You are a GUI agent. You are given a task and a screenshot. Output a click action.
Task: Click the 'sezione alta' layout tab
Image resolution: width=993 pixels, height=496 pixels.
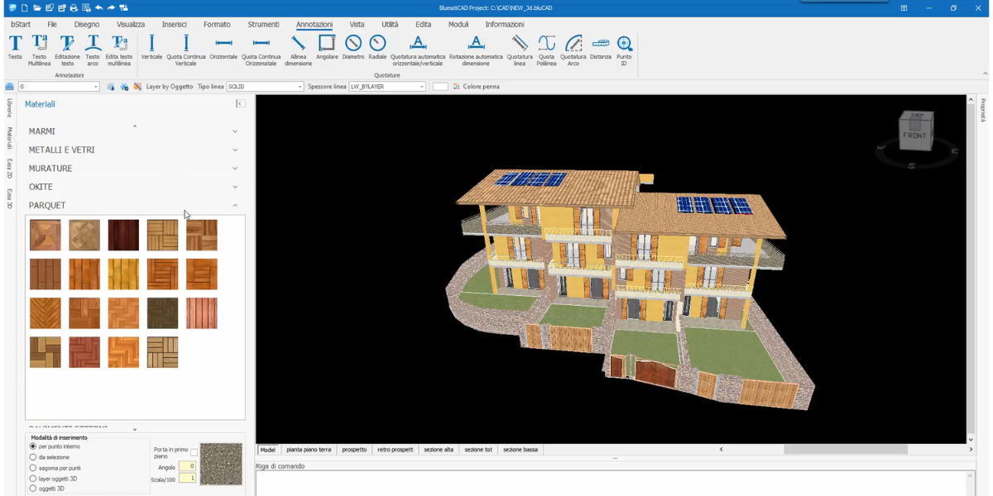click(439, 450)
